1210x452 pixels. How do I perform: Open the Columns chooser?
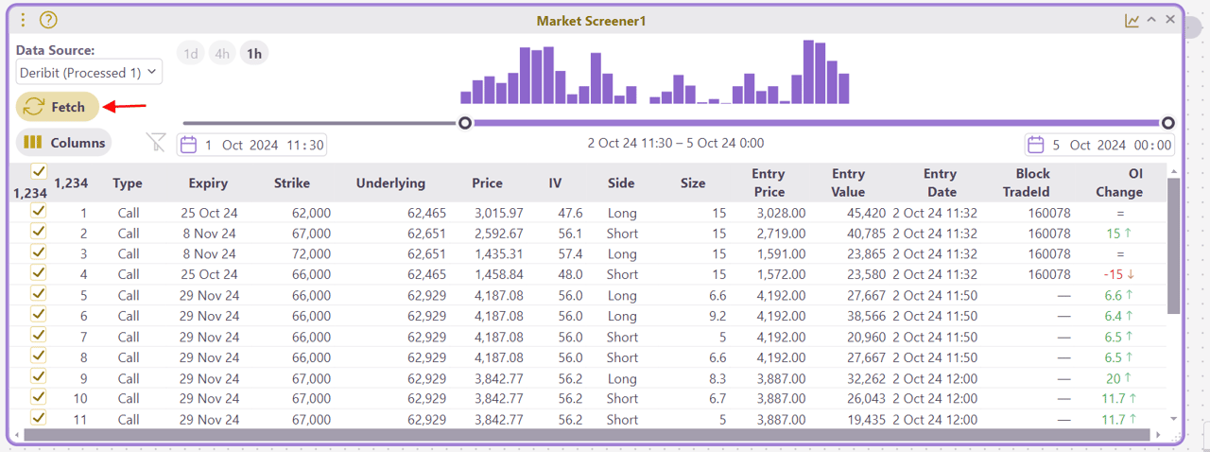[x=63, y=143]
